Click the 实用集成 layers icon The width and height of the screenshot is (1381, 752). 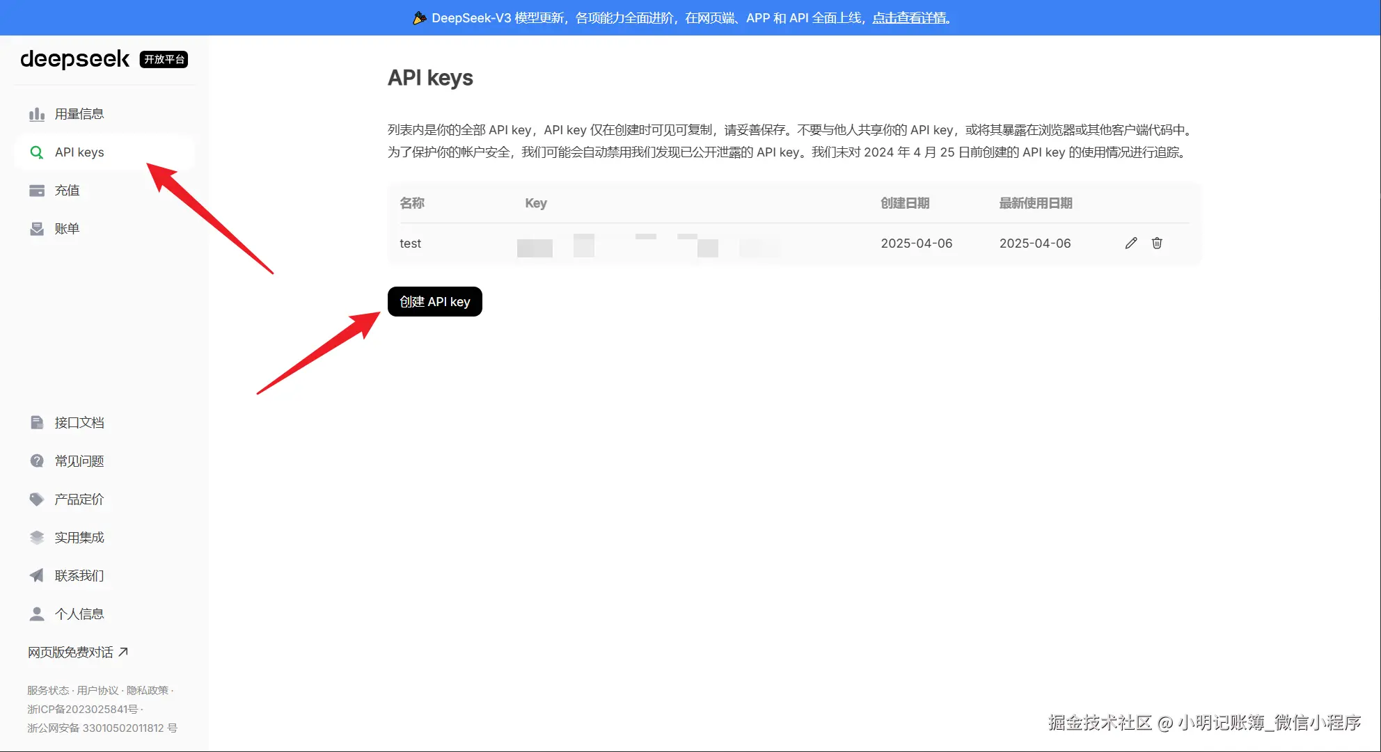[37, 537]
